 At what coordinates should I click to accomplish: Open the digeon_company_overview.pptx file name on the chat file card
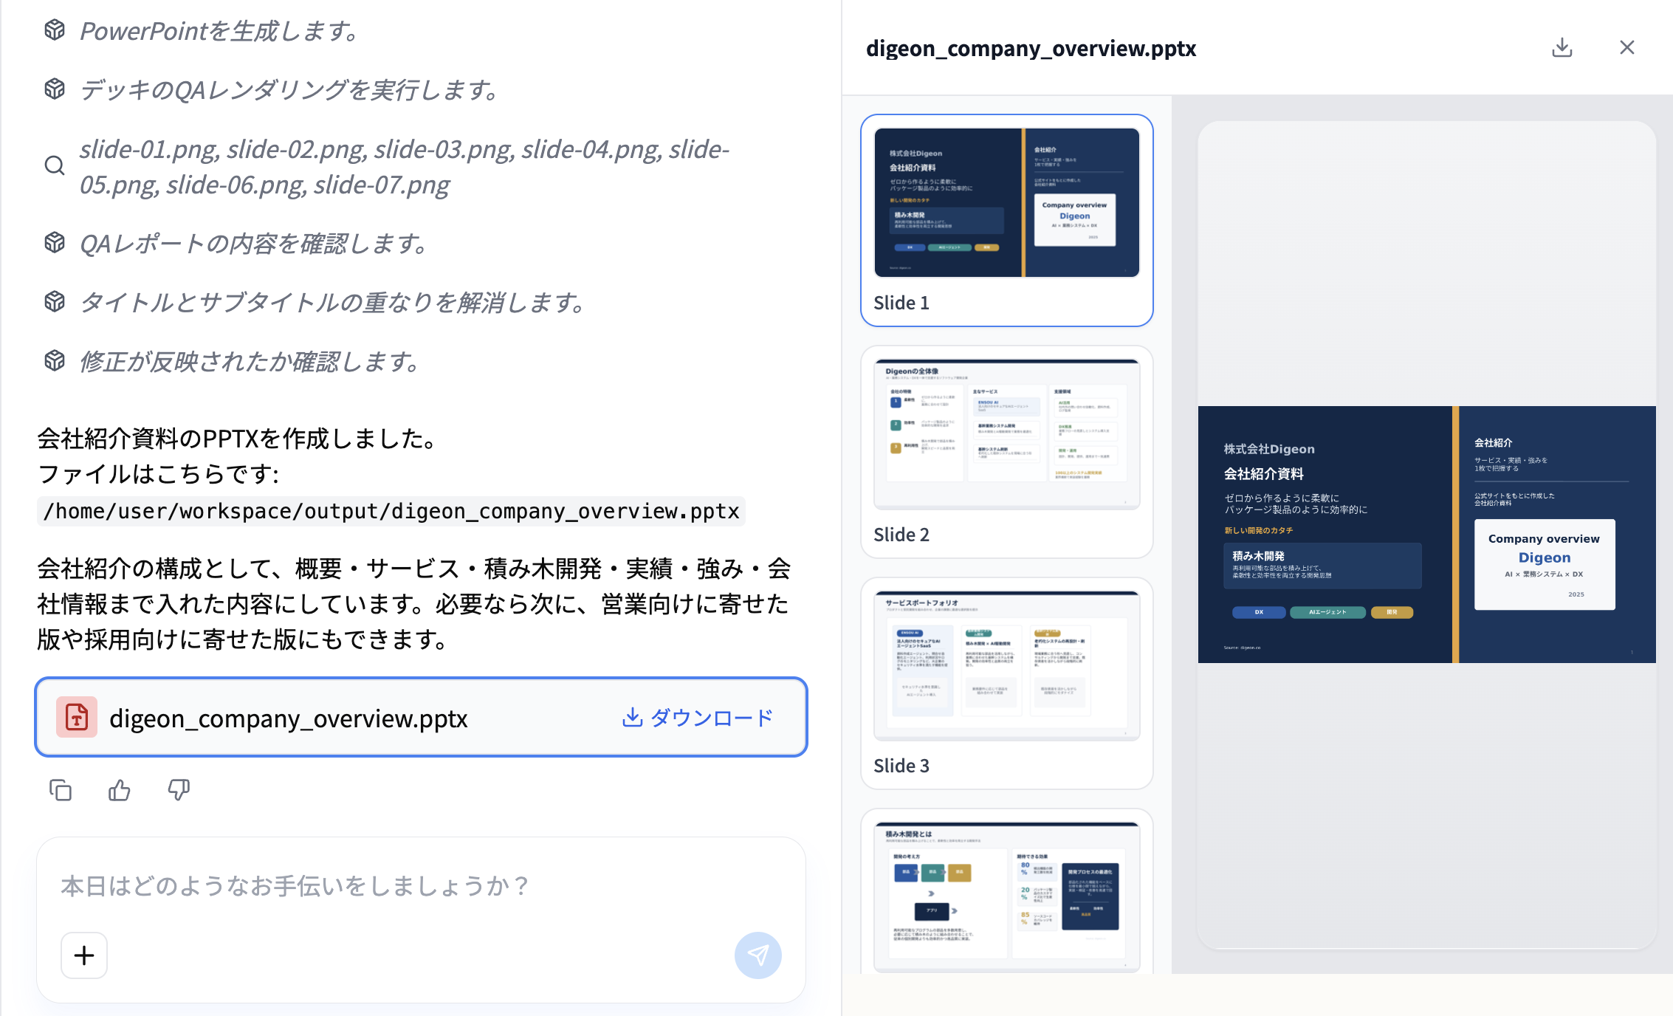288,718
